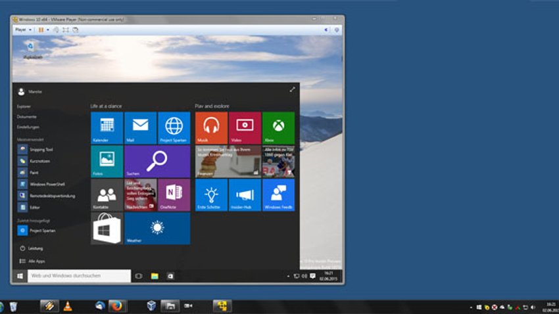Pause the virtual machine with the pause button
Viewport: 559px width, 314px height.
pyautogui.click(x=41, y=30)
